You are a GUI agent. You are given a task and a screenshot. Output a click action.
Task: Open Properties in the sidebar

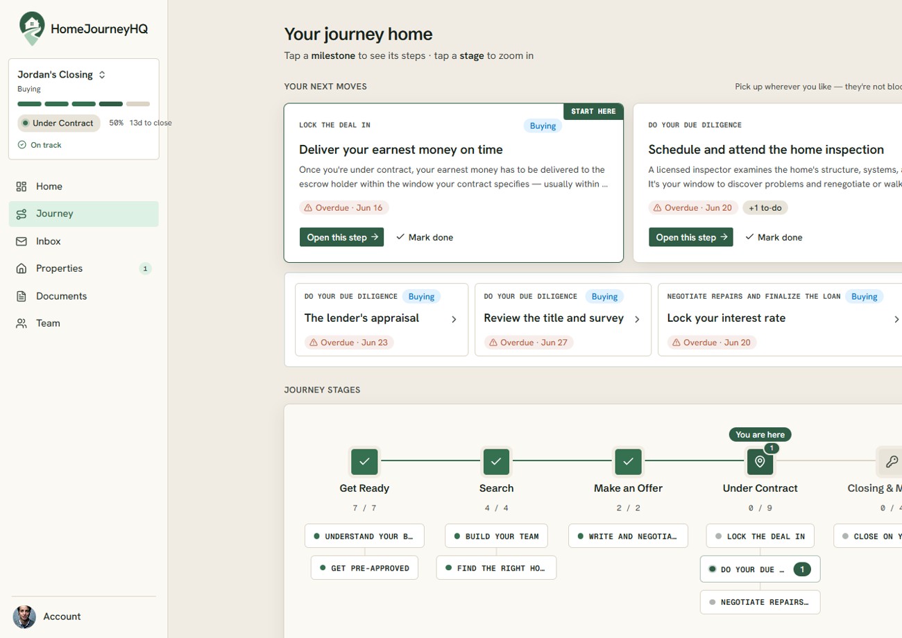point(83,268)
